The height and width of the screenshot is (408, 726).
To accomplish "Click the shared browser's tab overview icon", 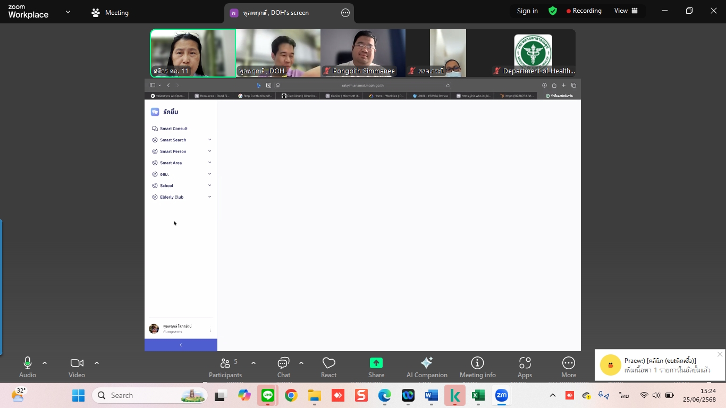I will coord(573,85).
